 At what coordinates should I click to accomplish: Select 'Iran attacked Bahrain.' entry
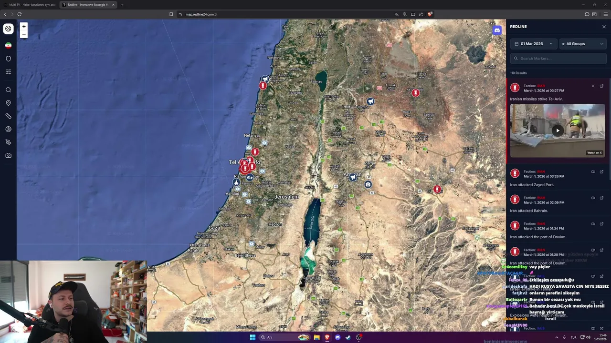click(x=558, y=204)
